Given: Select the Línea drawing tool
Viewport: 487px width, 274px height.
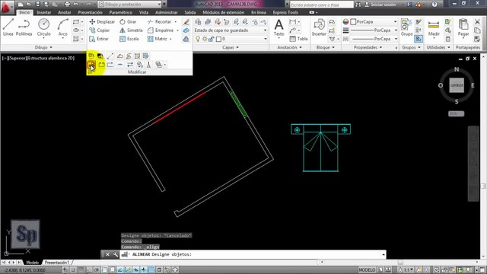Looking at the screenshot, I should (8, 27).
